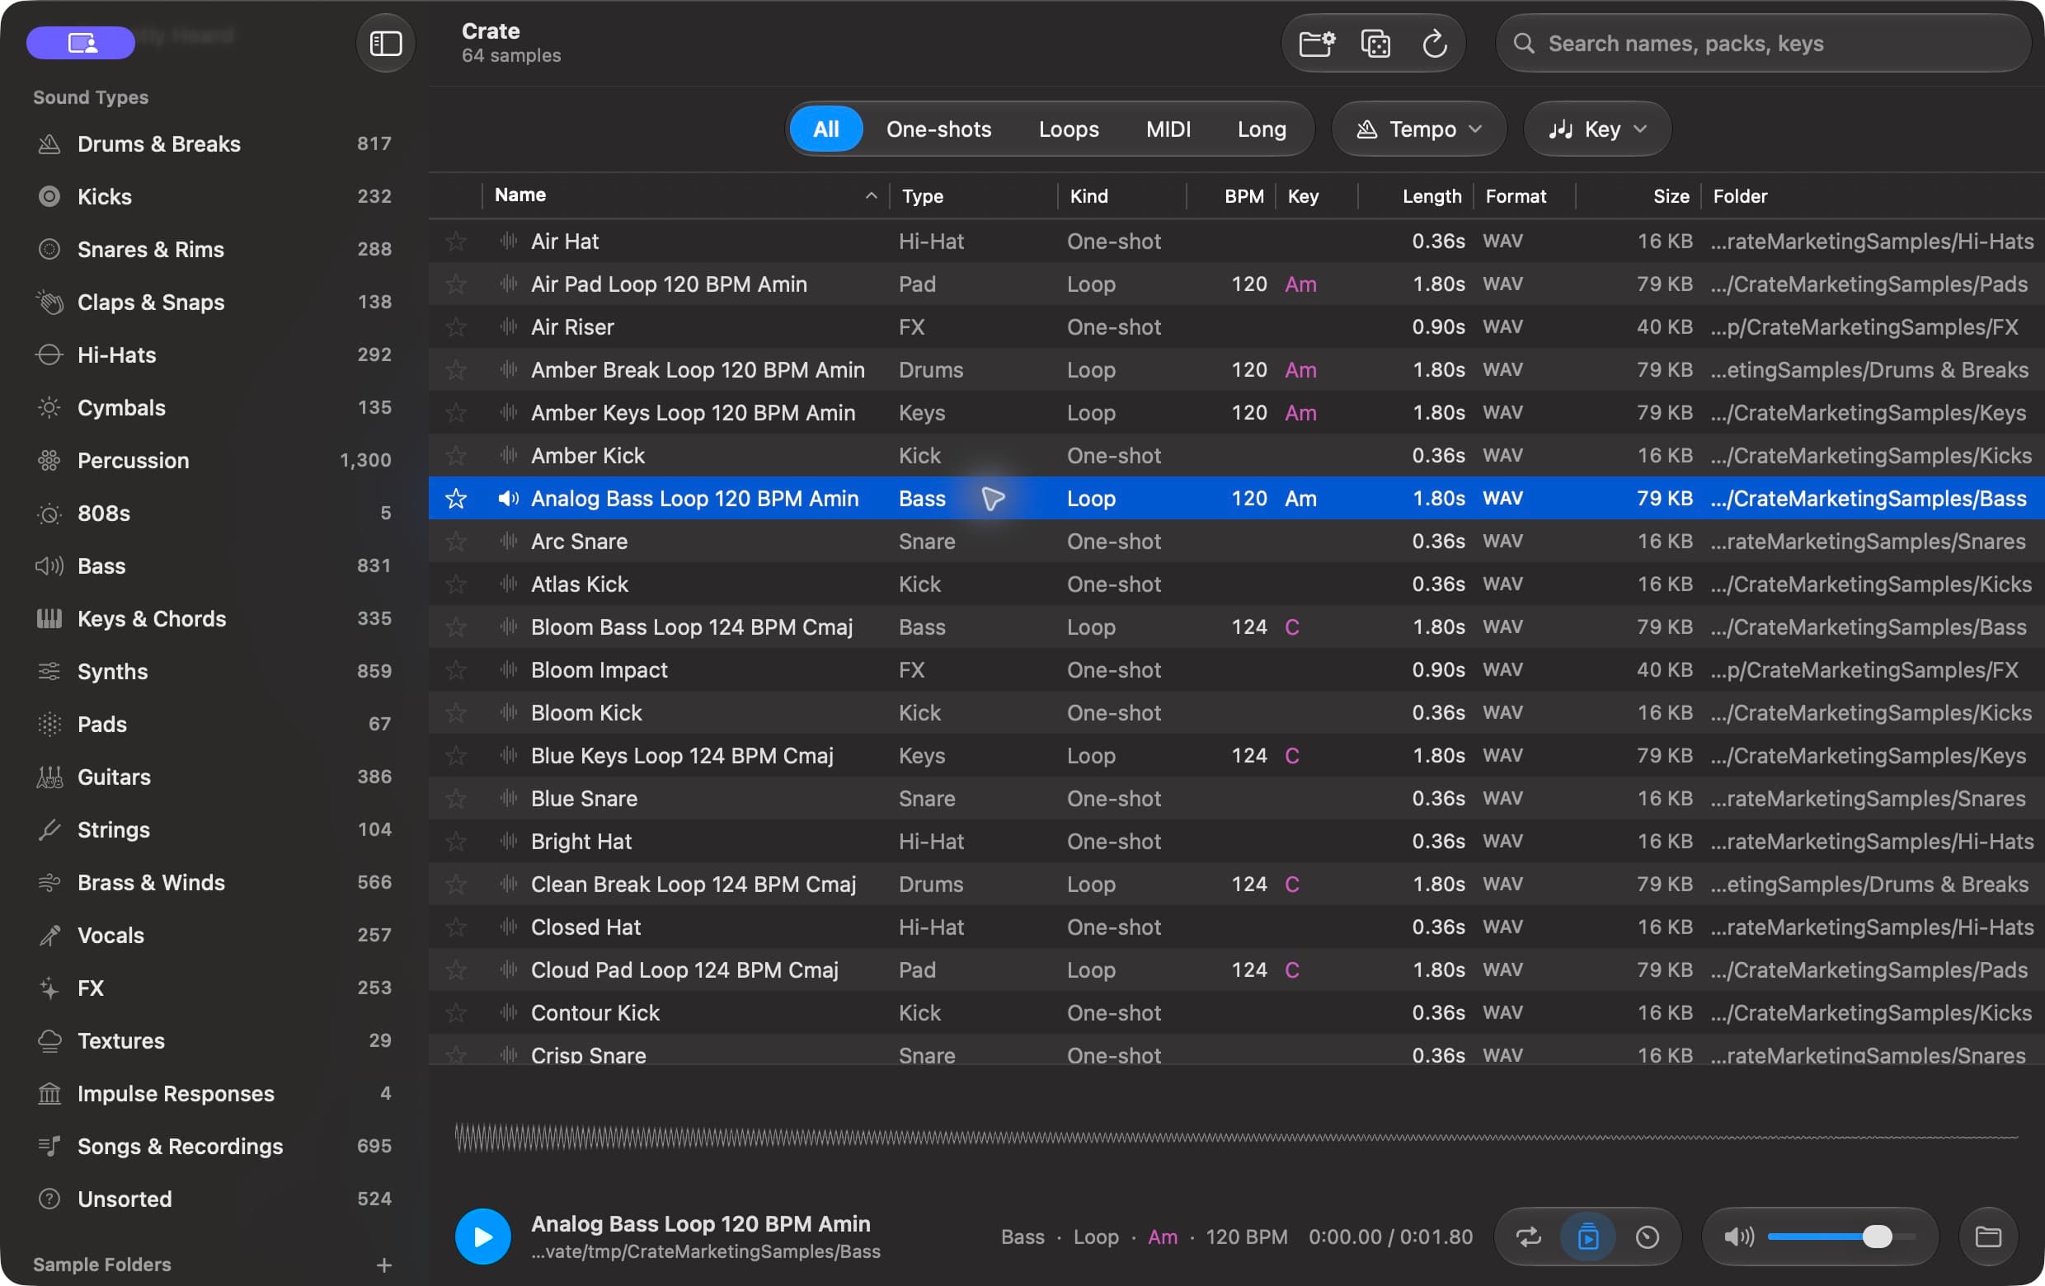
Task: Open the Key filter dropdown
Action: [1596, 129]
